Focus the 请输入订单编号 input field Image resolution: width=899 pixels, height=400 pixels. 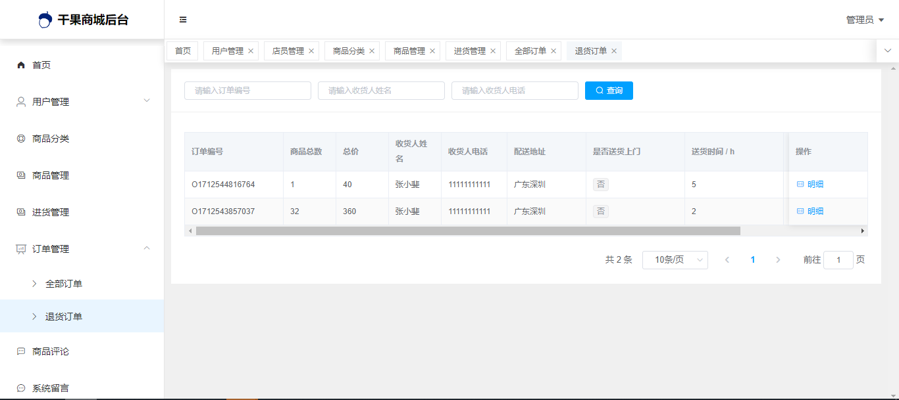[x=247, y=91]
